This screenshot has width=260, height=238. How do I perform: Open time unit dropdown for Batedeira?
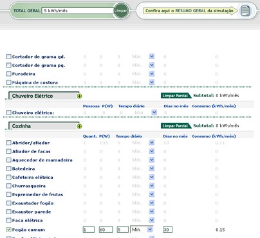152,169
